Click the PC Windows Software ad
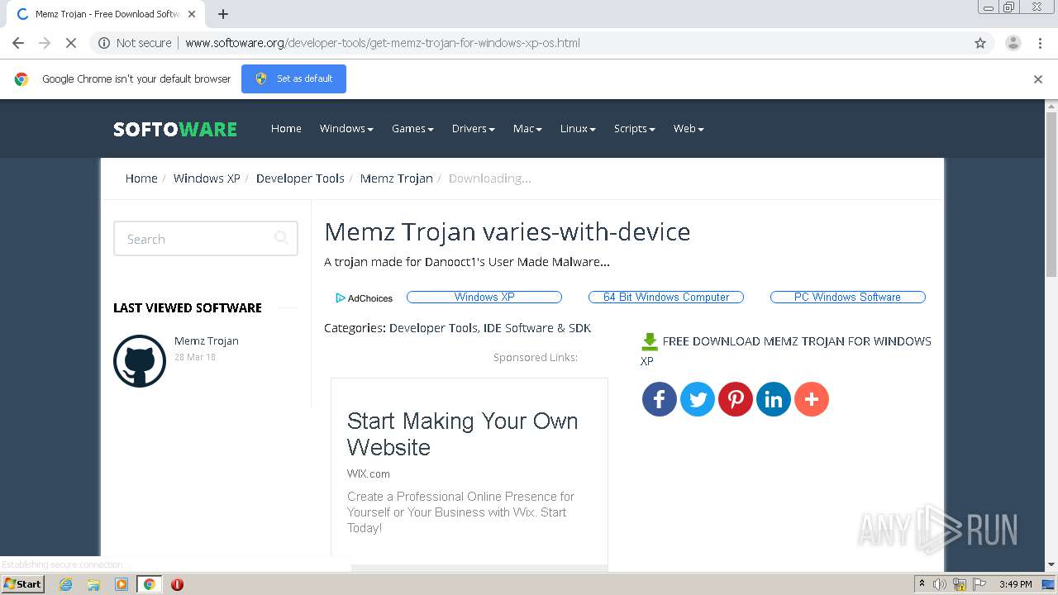The image size is (1058, 595). tap(848, 297)
